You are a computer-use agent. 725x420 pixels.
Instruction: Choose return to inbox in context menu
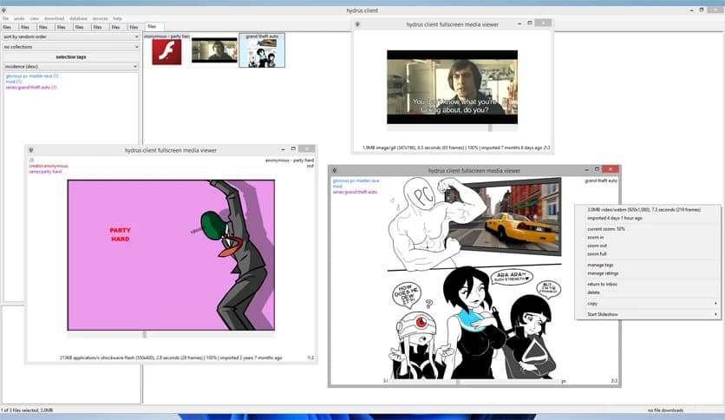[x=602, y=285]
